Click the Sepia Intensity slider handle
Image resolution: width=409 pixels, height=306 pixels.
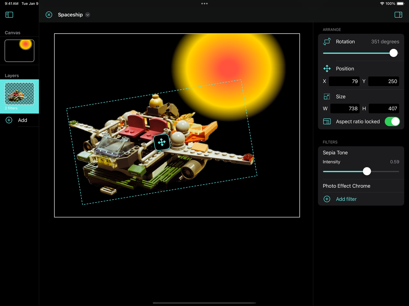coord(367,171)
